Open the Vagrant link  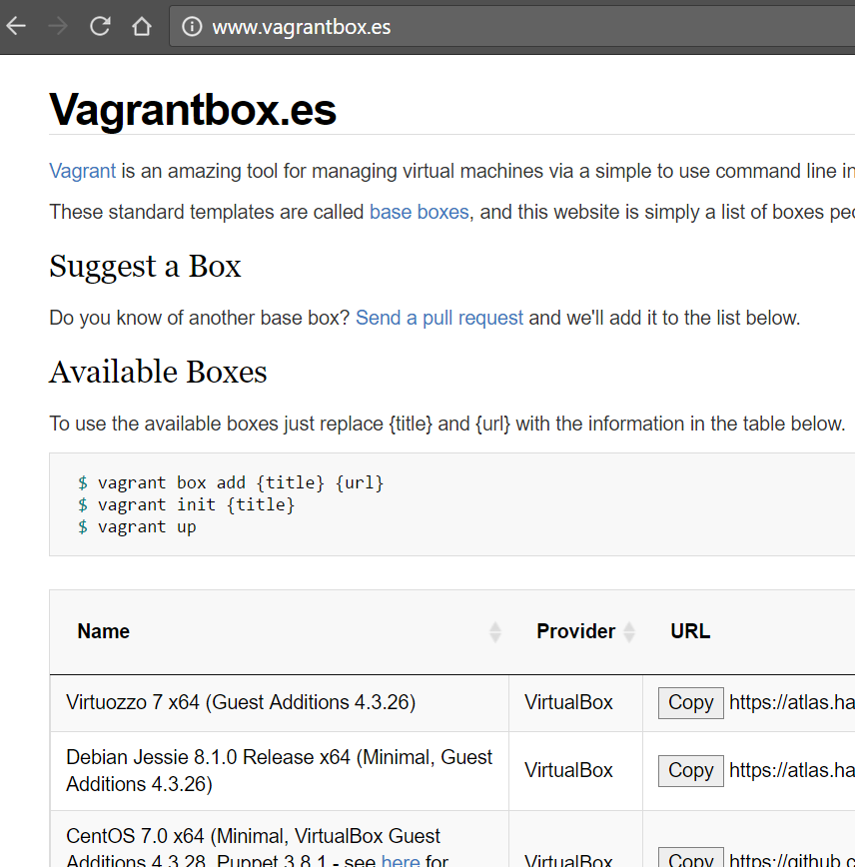pyautogui.click(x=82, y=171)
